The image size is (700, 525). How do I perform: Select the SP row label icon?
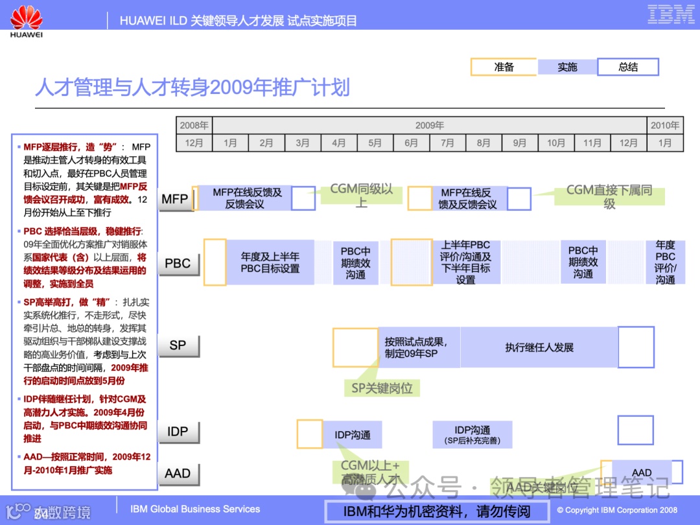(178, 345)
